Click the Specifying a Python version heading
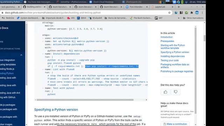Screen dimensions: 224x126 click(x=56, y=110)
